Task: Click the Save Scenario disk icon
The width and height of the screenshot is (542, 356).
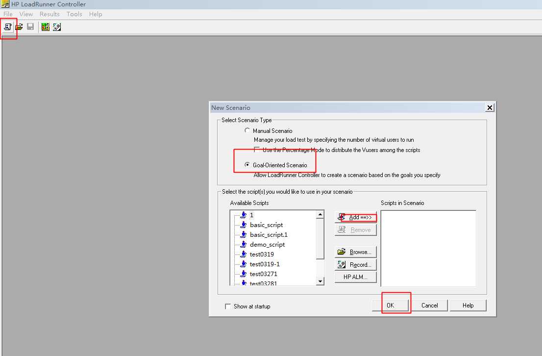Action: click(30, 26)
